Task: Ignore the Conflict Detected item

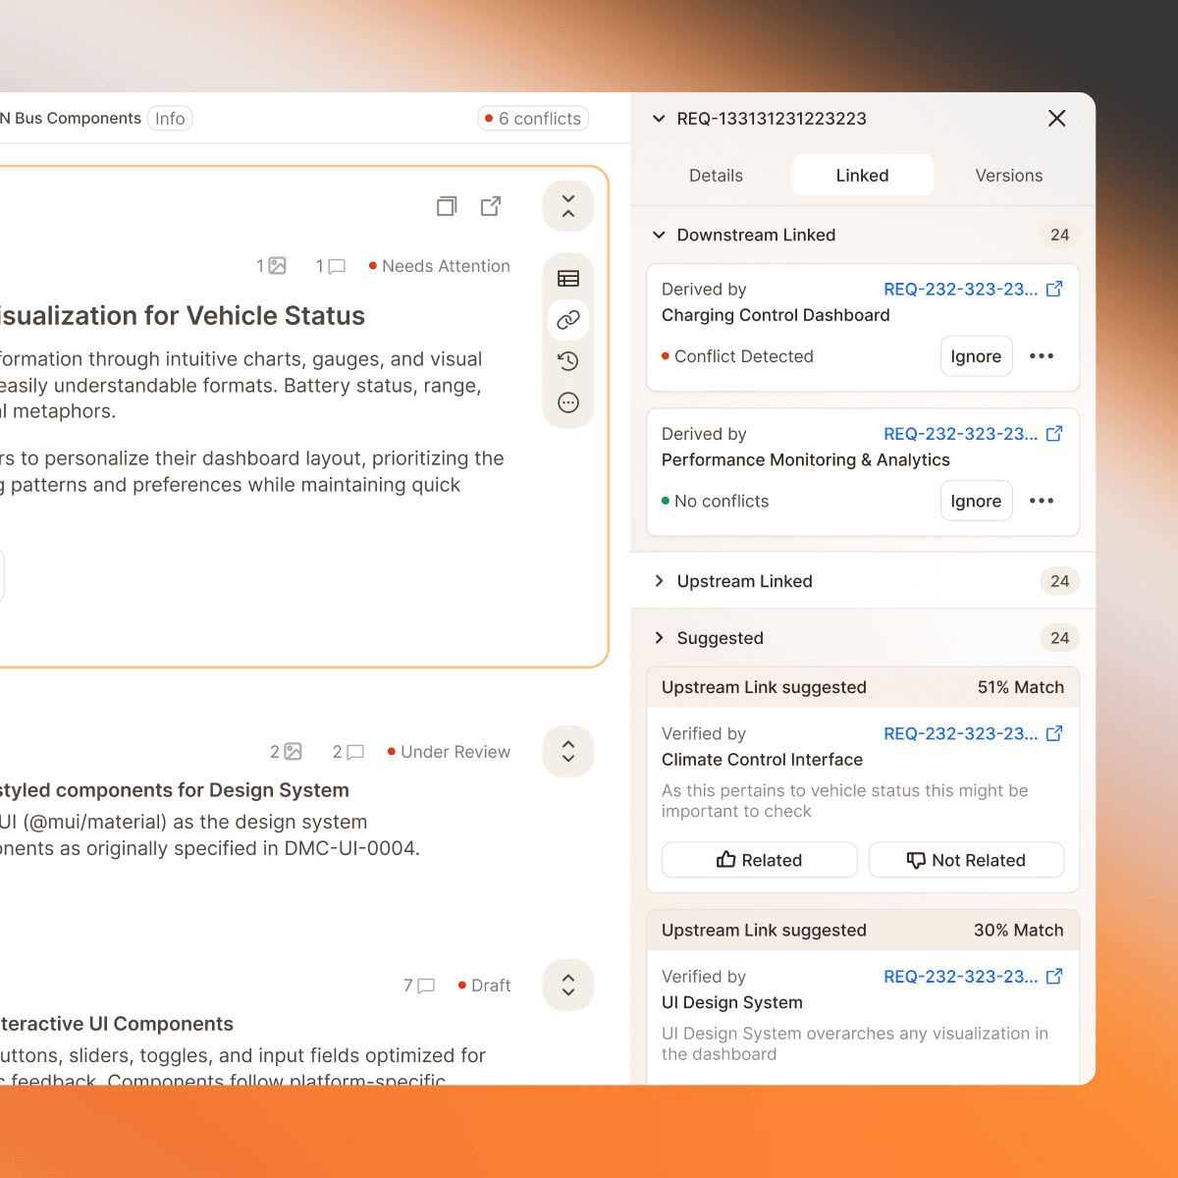Action: 976,356
